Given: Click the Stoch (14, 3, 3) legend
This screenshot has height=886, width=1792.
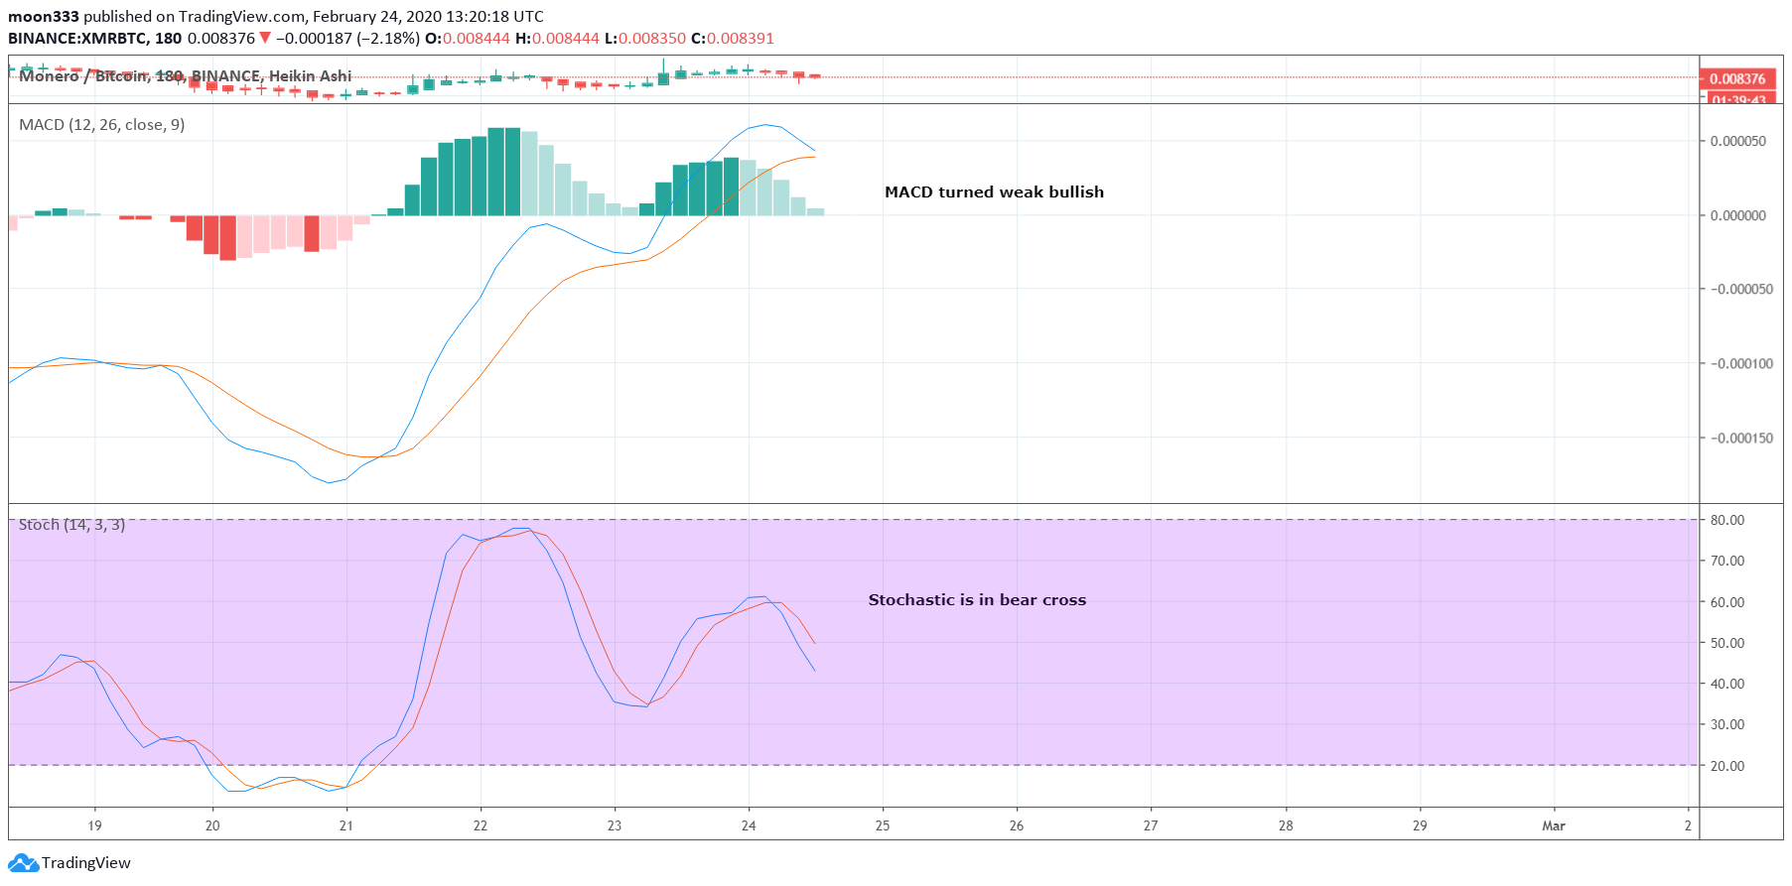Looking at the screenshot, I should point(71,525).
